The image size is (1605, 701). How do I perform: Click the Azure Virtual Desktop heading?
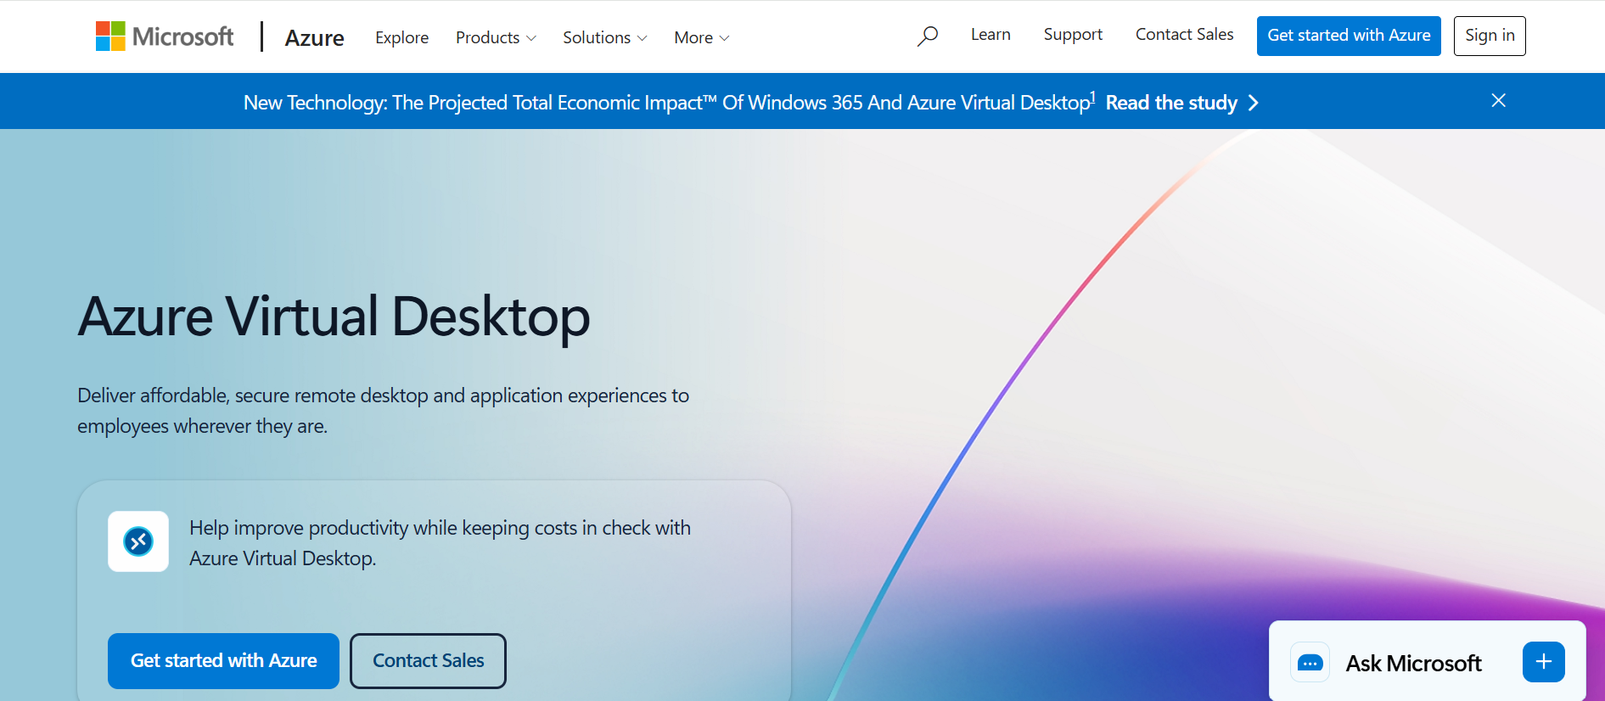(x=334, y=317)
